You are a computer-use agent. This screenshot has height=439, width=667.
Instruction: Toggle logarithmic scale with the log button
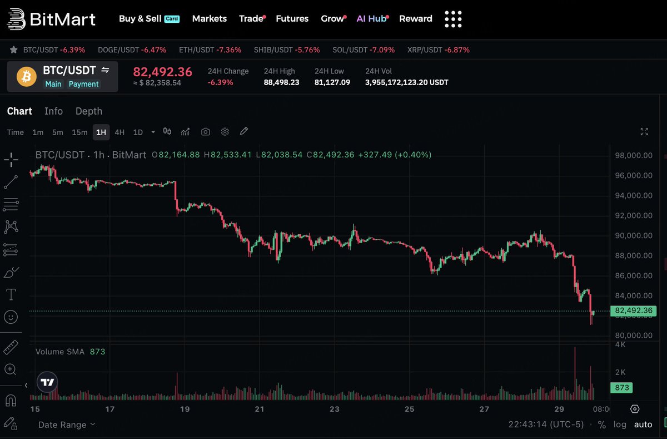620,424
